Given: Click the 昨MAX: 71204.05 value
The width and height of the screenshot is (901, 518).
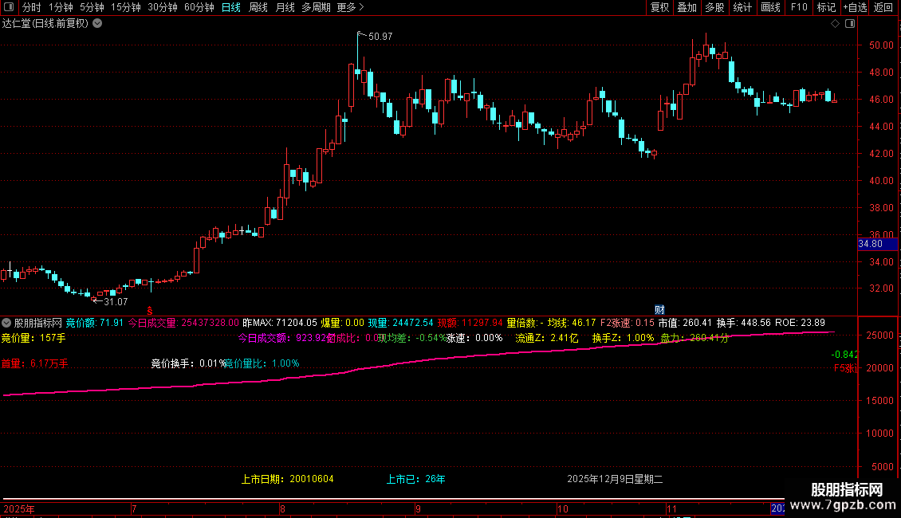Looking at the screenshot, I should click(x=280, y=323).
